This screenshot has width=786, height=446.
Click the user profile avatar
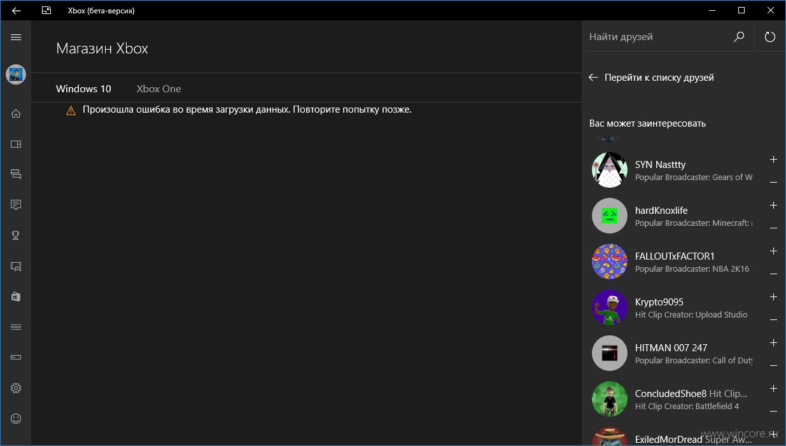[16, 74]
